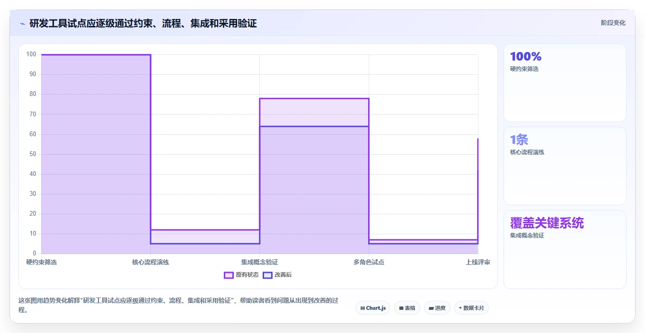Click the 阶段变化 label in header
645x333 pixels.
[613, 23]
